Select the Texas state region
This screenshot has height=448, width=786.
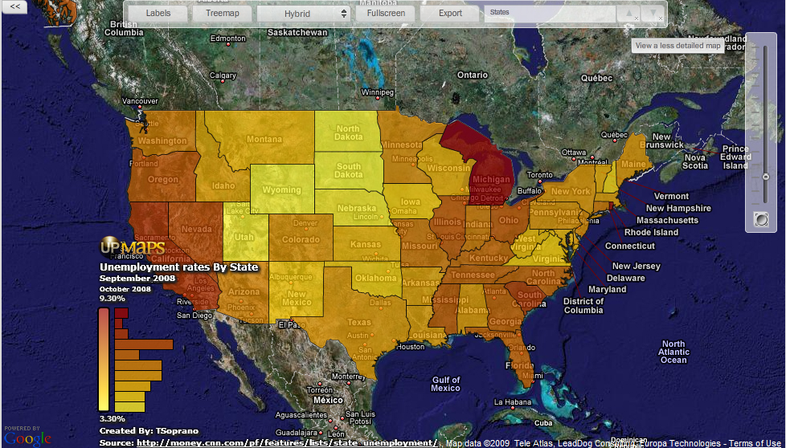click(358, 321)
